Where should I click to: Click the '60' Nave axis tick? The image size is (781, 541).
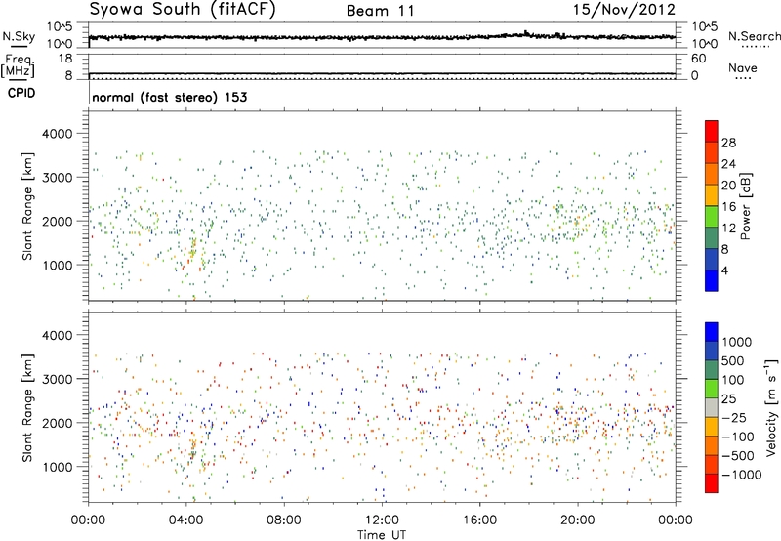(698, 59)
